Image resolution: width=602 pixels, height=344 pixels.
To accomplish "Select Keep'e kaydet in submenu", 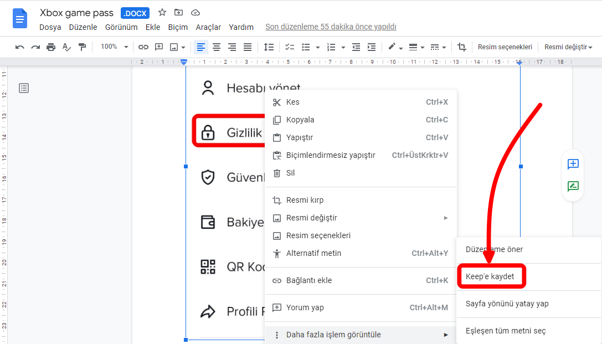I will 490,276.
